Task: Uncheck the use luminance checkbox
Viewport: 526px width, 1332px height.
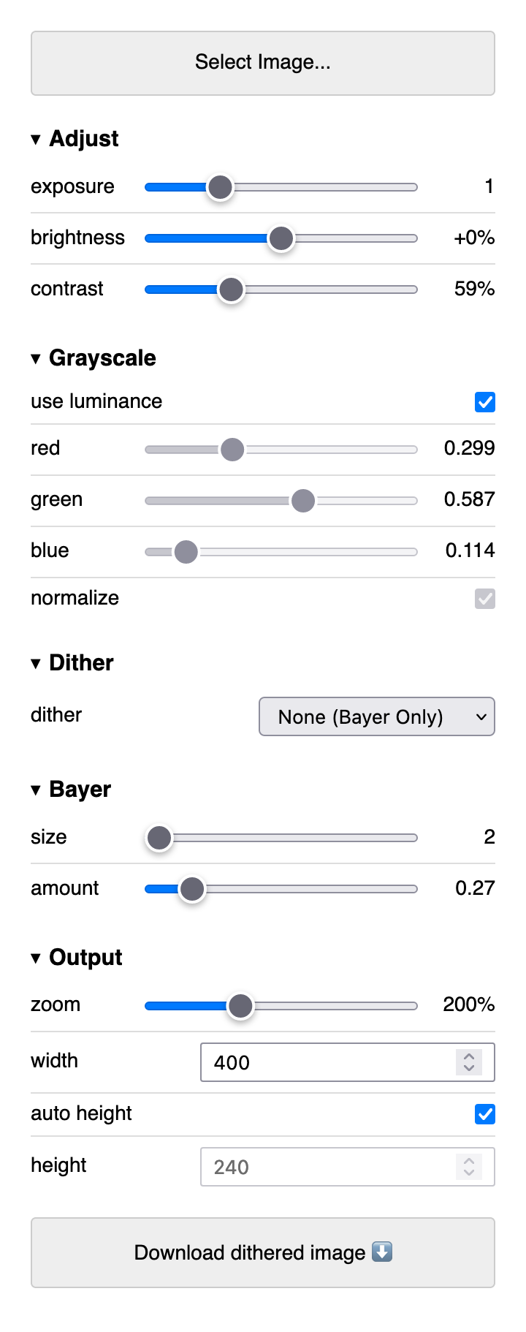Action: tap(485, 402)
